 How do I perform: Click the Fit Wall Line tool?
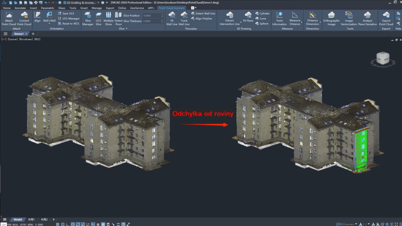(x=172, y=18)
